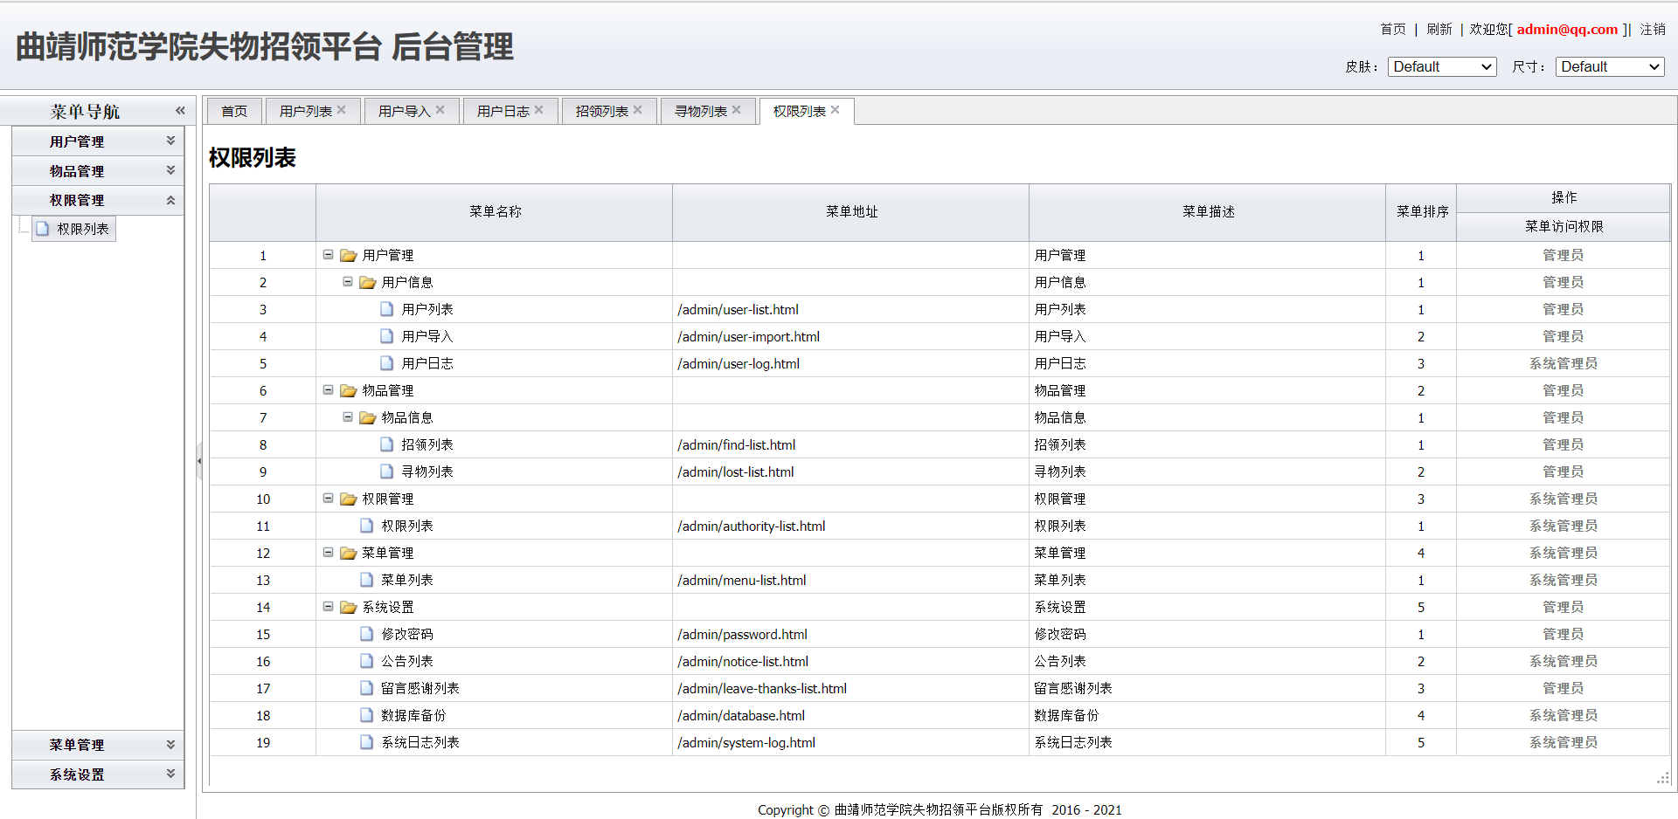Collapse the 系统设置 tree node in table

tap(329, 607)
